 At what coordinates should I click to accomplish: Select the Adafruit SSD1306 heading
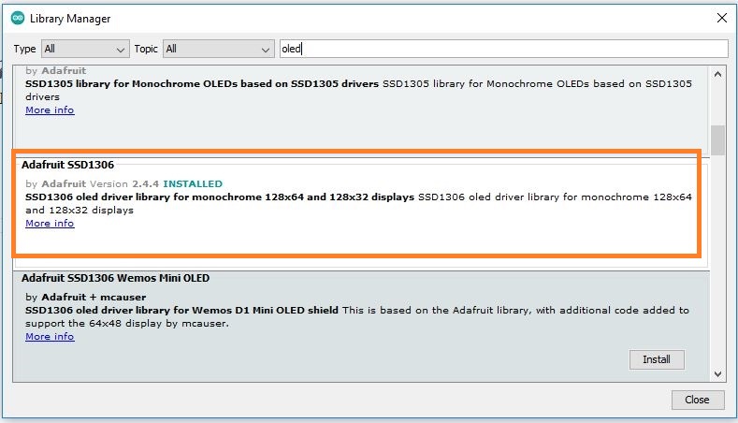click(x=67, y=165)
